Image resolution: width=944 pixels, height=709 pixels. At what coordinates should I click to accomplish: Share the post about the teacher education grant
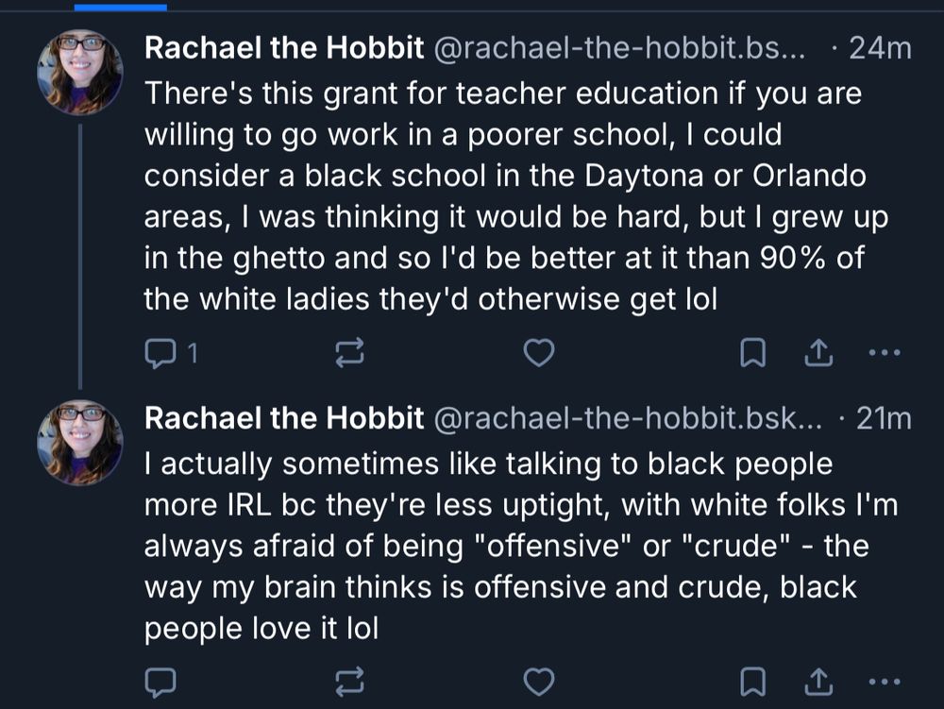(818, 354)
